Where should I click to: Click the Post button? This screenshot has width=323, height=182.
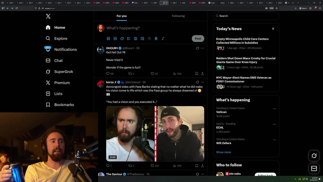coord(198,39)
